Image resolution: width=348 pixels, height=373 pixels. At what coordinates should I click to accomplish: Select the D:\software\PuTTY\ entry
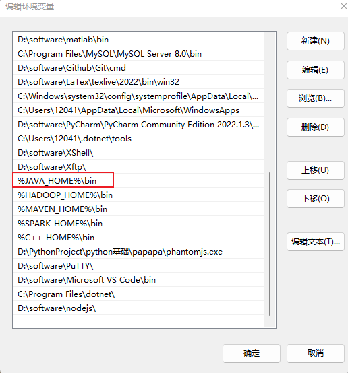[138, 266]
